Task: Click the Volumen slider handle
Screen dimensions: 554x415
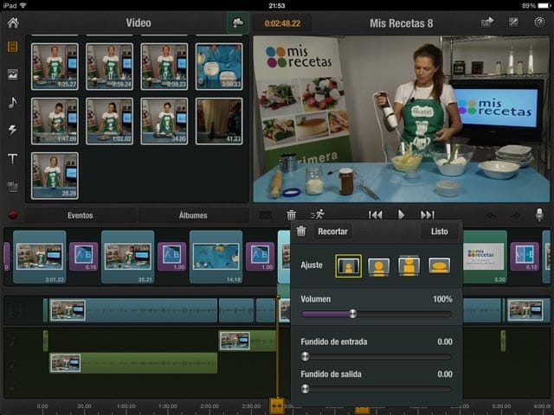Action: (352, 314)
